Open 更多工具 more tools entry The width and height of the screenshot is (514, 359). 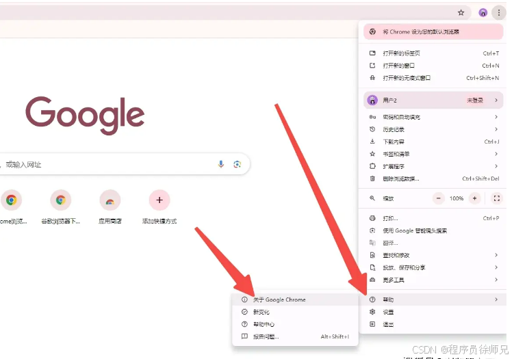coord(433,280)
